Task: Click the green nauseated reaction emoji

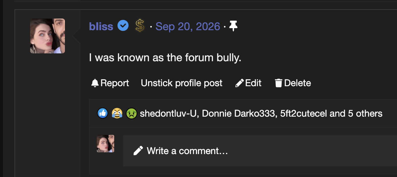Action: 132,113
